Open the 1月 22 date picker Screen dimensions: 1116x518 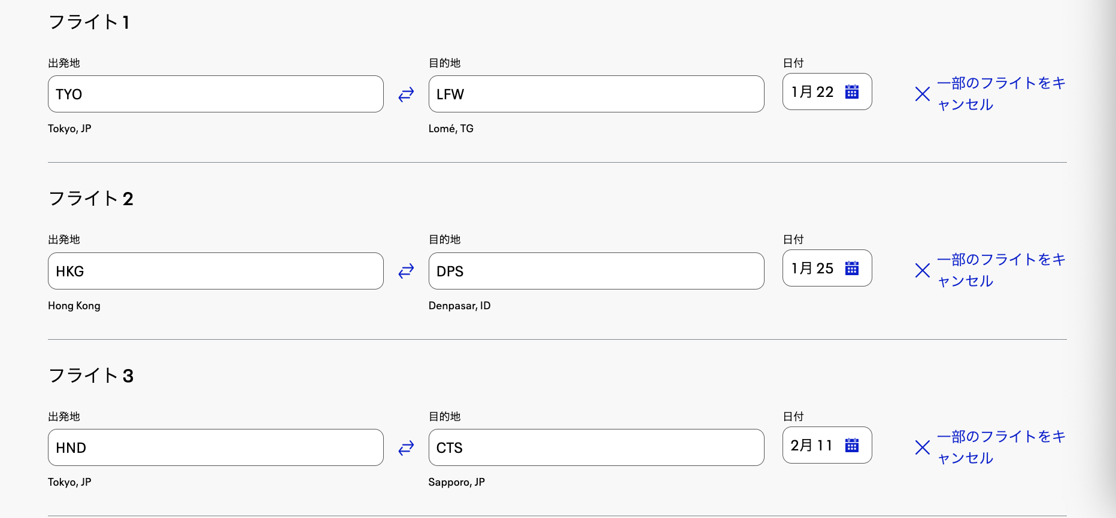(812, 92)
